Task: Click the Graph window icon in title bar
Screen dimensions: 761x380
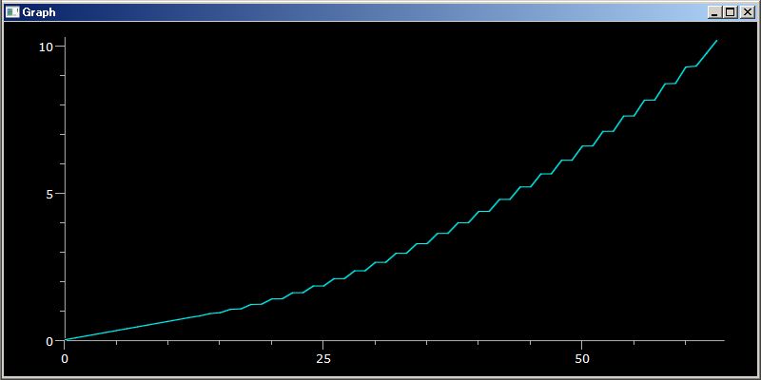Action: [x=11, y=12]
